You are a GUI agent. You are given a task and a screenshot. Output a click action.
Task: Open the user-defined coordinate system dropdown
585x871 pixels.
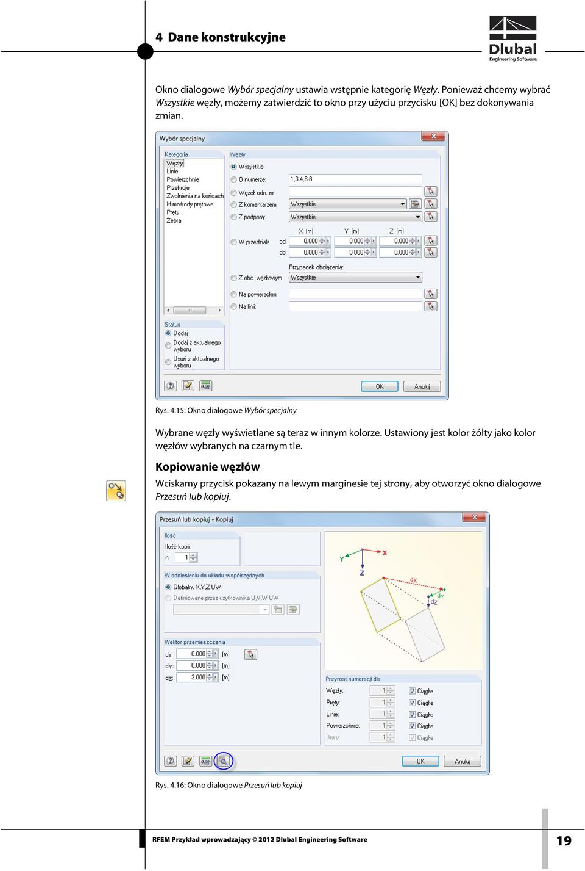[221, 609]
